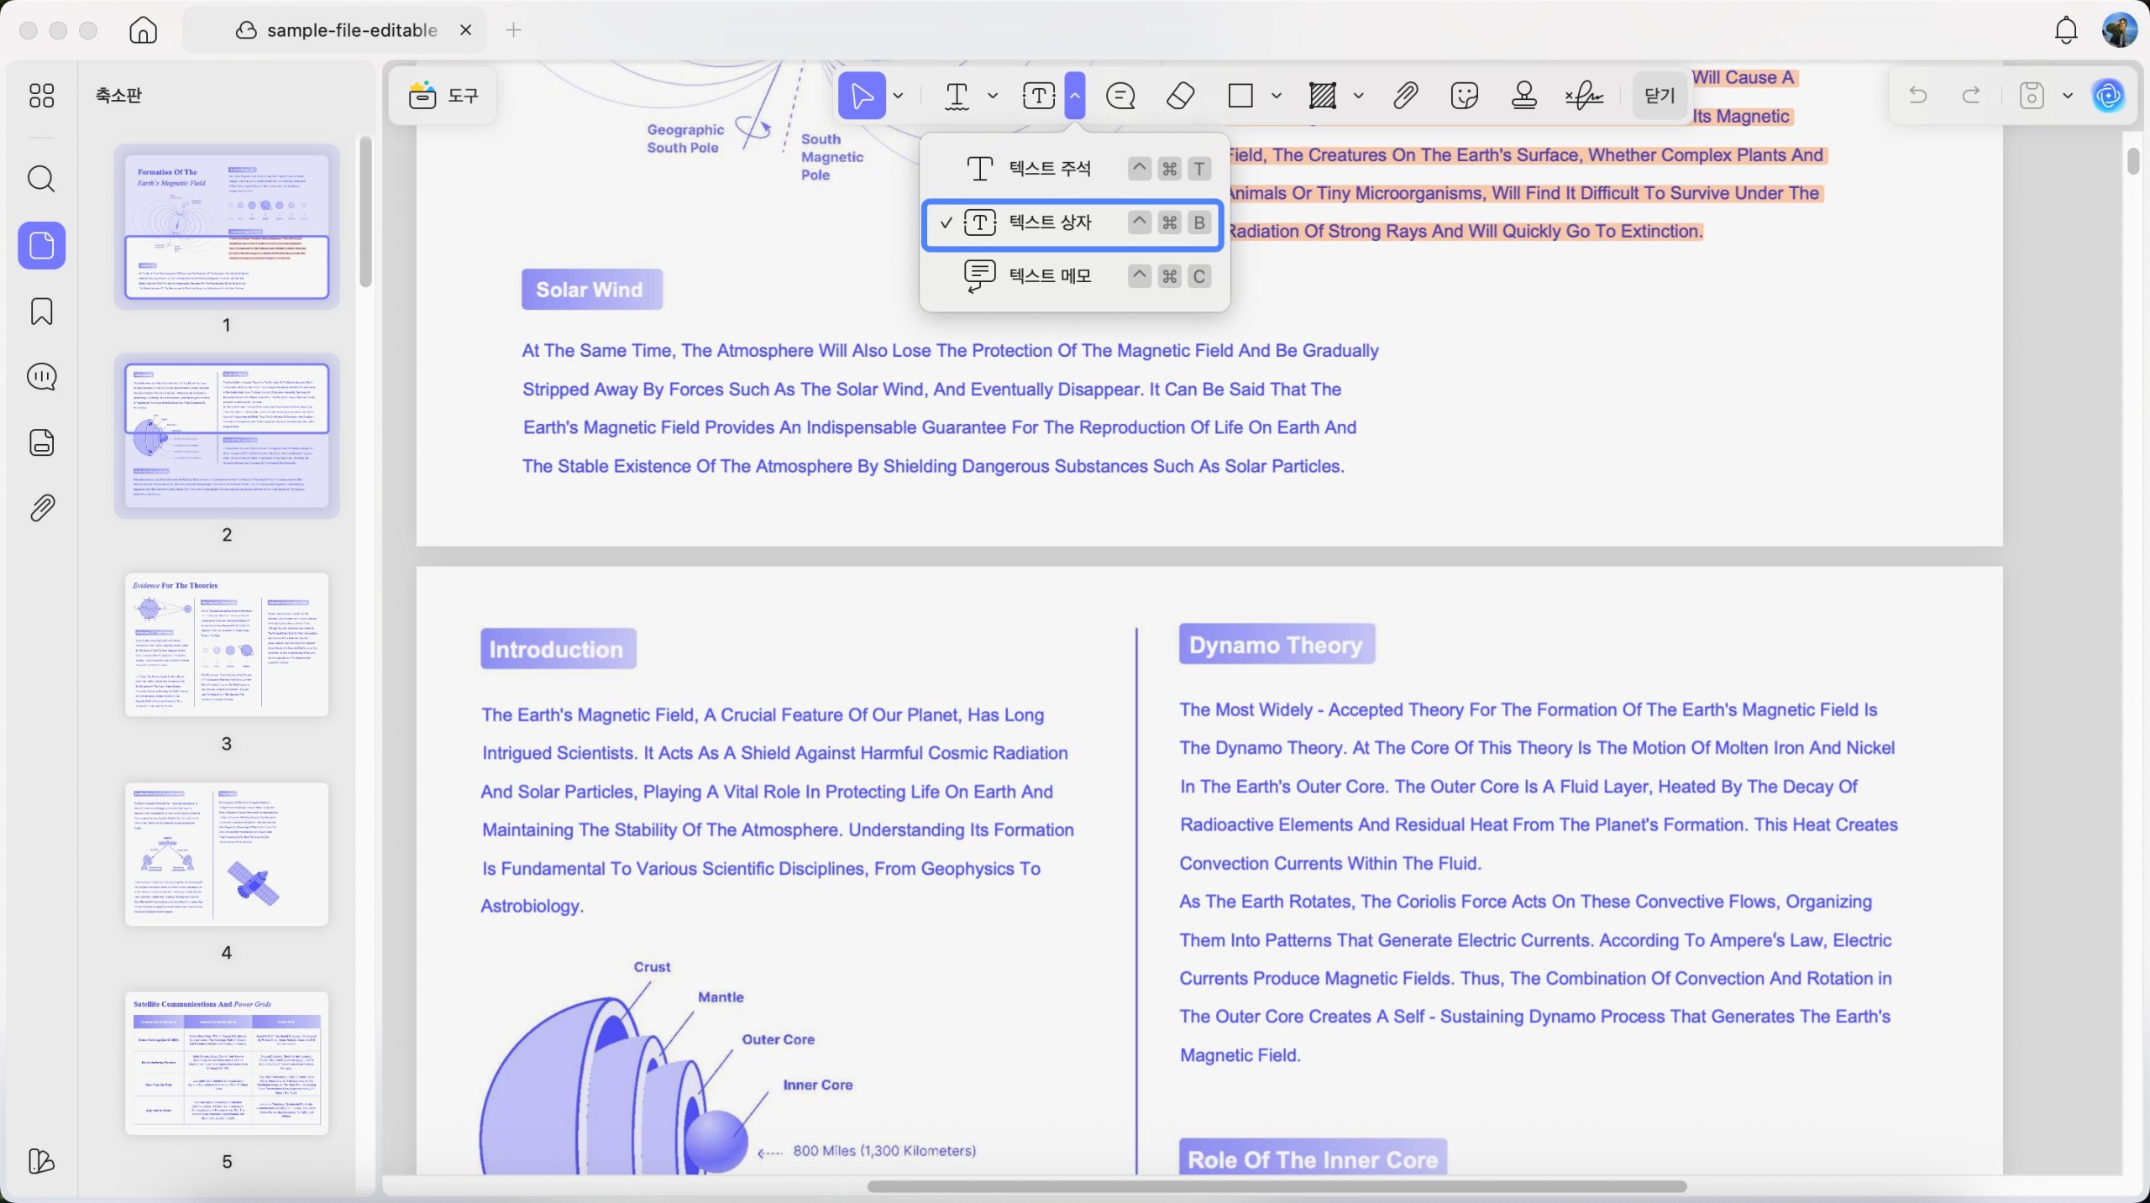
Task: Collapse the text box tool chevron
Action: tap(1074, 96)
